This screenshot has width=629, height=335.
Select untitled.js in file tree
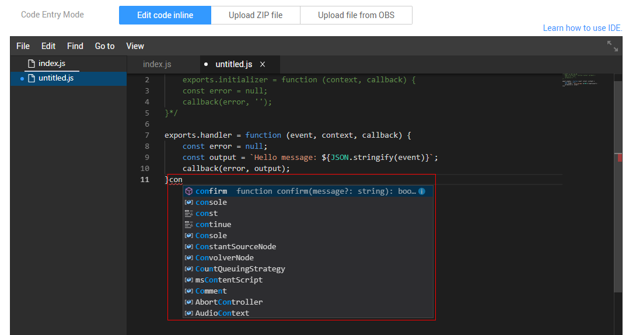pos(56,78)
